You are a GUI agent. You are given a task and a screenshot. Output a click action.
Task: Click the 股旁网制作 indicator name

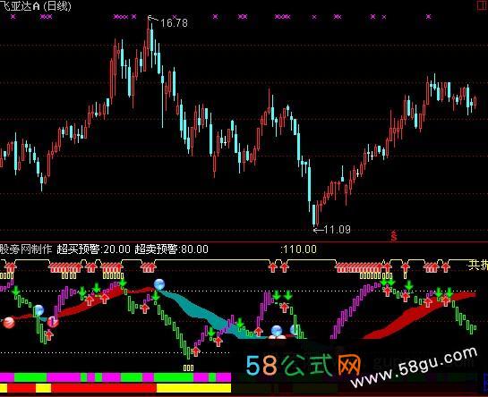tap(26, 249)
